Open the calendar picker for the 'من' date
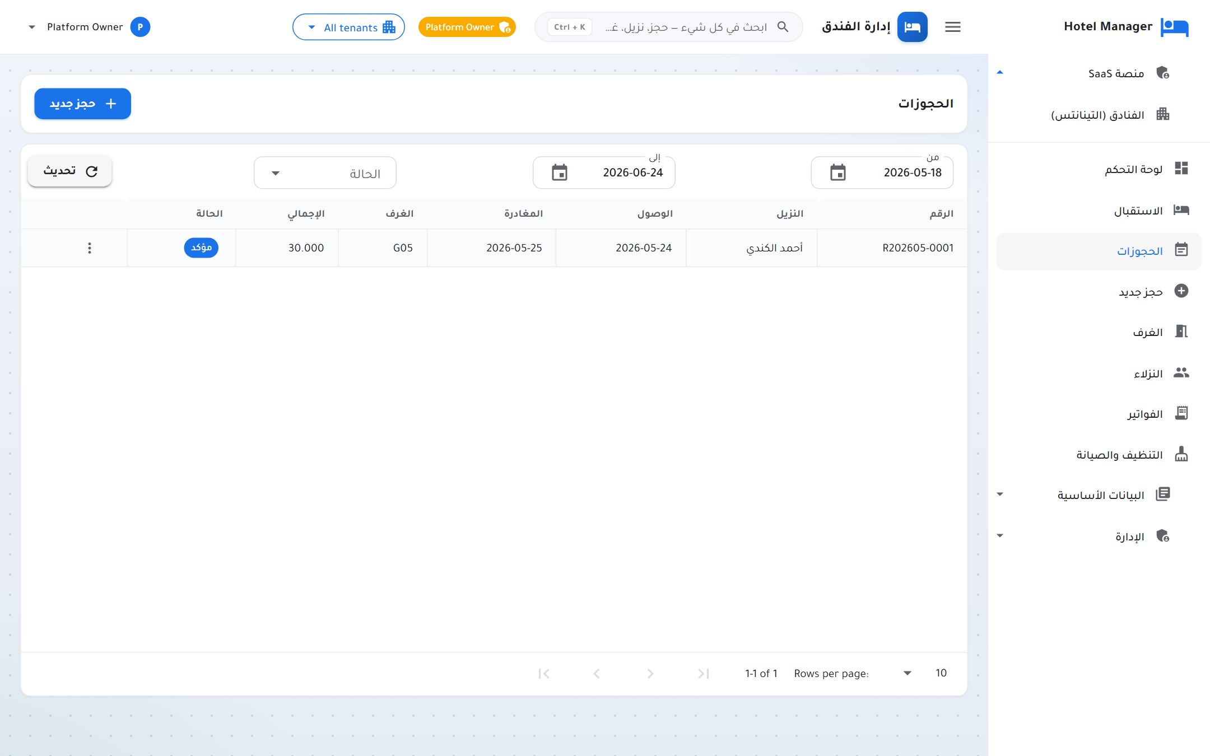1210x756 pixels. point(837,172)
